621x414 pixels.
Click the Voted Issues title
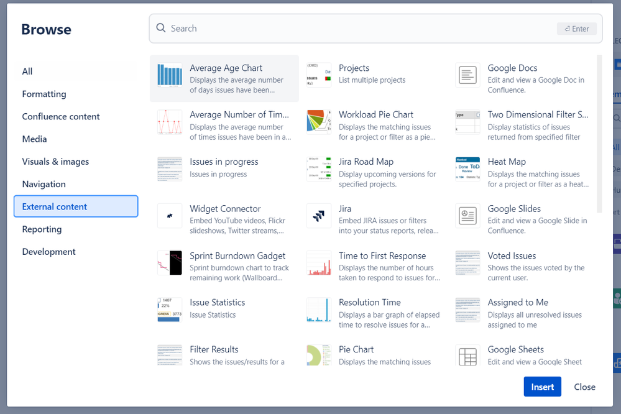512,255
